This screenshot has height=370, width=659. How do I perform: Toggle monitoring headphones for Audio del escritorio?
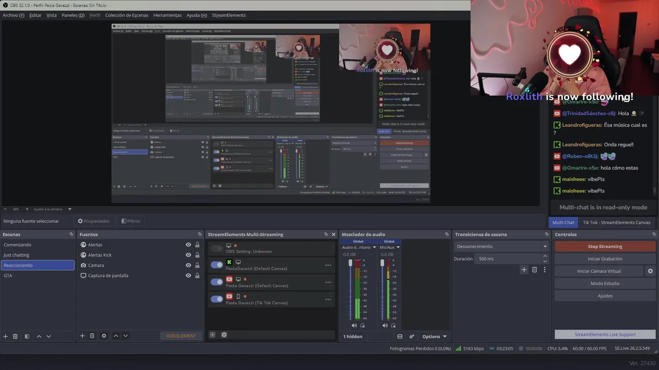coord(362,325)
